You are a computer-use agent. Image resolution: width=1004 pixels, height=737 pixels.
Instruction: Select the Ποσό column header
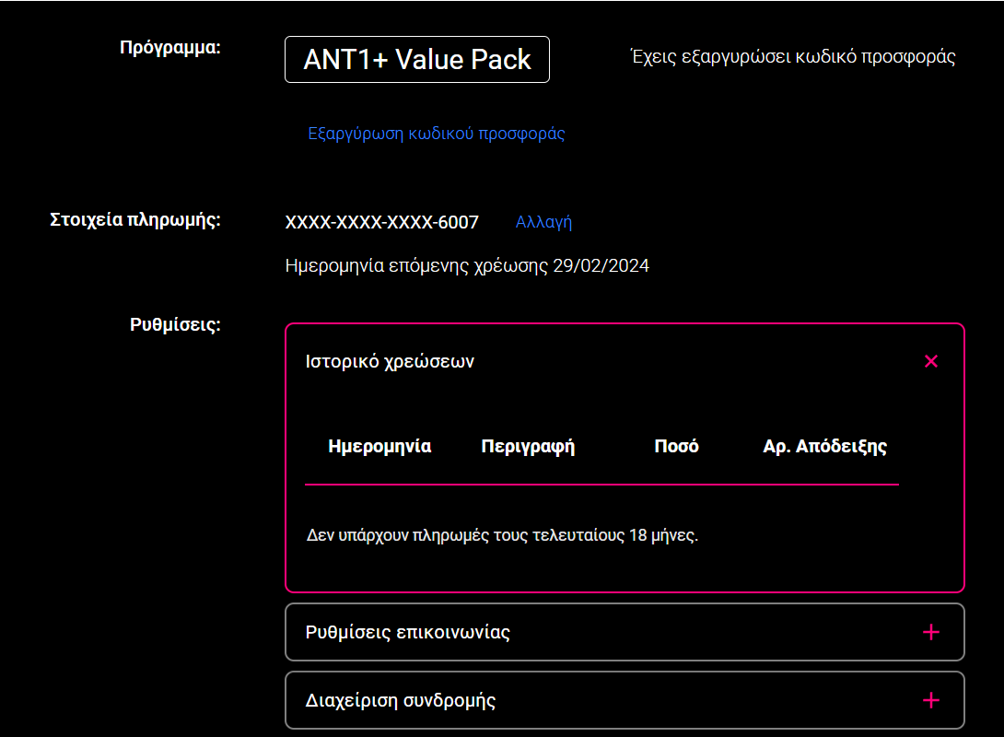[x=676, y=446]
